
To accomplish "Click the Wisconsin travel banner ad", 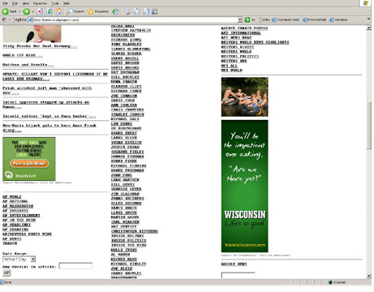I will tap(245, 186).
